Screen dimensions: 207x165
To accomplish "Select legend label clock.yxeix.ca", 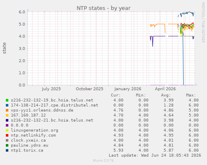I will [28, 140].
